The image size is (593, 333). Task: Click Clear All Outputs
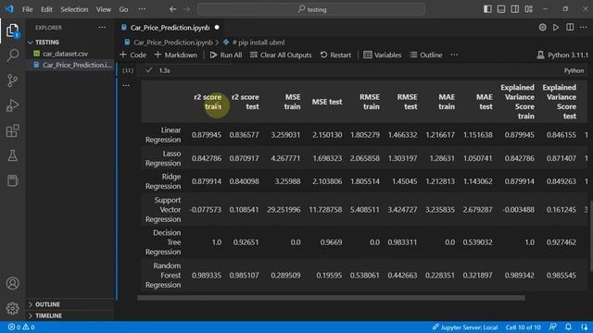[281, 55]
